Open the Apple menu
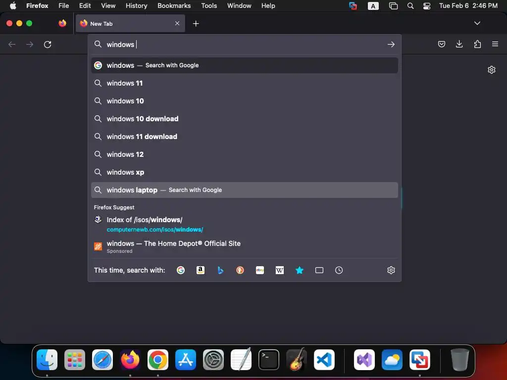507x380 pixels. (13, 5)
